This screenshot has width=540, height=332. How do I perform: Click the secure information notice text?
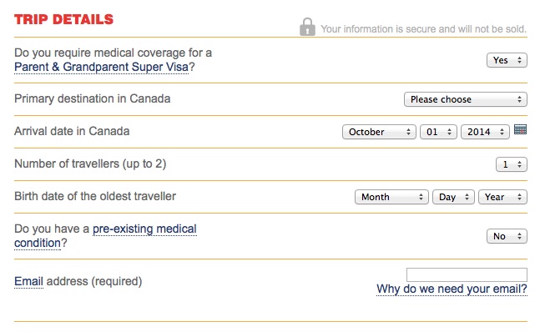click(424, 29)
